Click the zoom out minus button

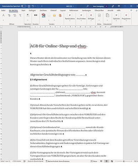116,161
